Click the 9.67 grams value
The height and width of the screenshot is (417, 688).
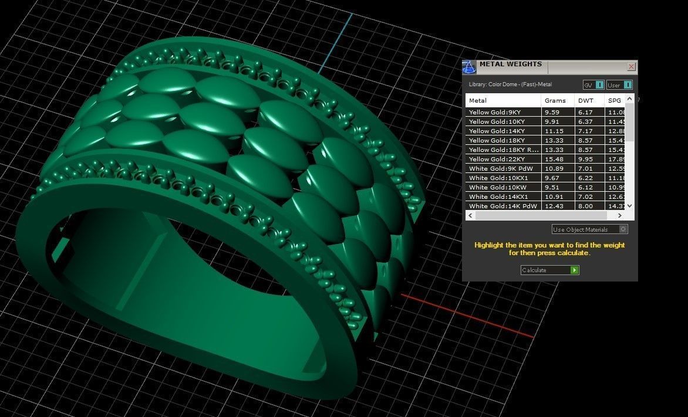[x=552, y=178]
